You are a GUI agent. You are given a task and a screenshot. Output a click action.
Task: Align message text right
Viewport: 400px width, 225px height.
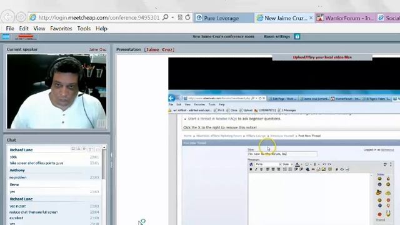(x=278, y=169)
